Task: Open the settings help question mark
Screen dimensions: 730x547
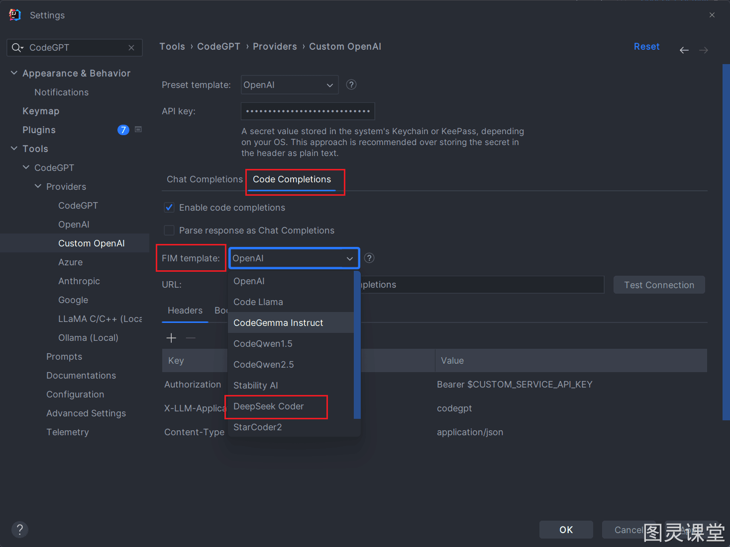Action: point(20,529)
